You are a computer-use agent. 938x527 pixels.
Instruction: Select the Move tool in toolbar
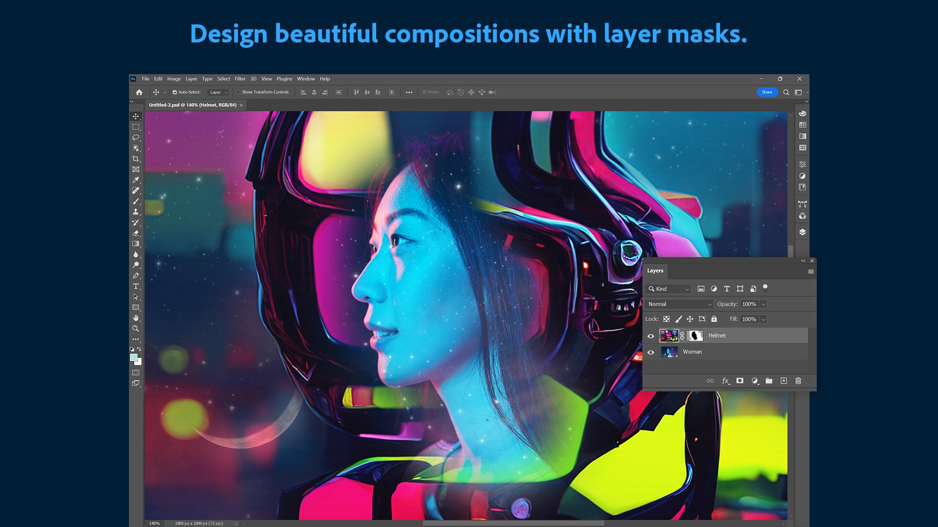pos(136,116)
